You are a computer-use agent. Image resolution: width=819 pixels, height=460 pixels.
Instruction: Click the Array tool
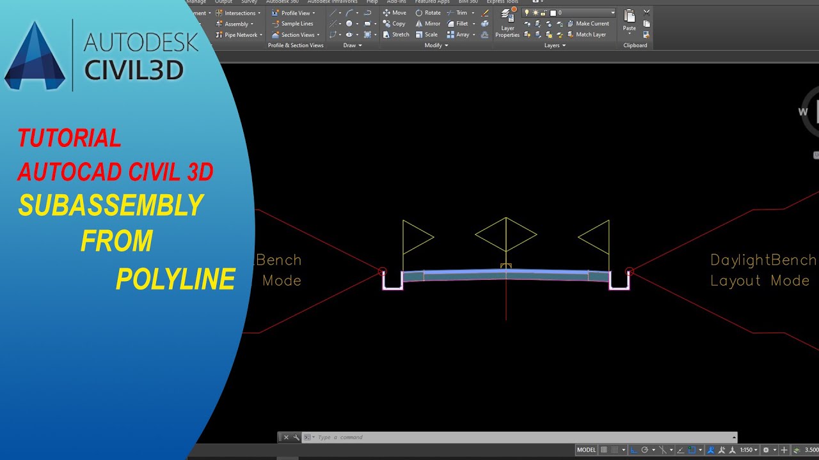(457, 34)
